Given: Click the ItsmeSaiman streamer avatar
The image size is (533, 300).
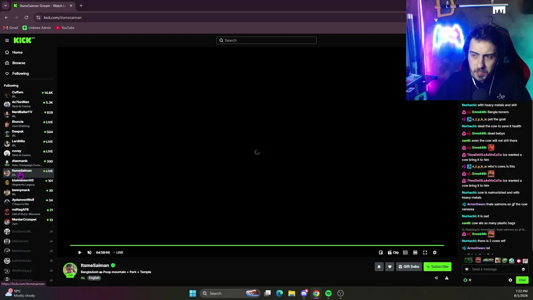Looking at the screenshot, I should pyautogui.click(x=70, y=270).
